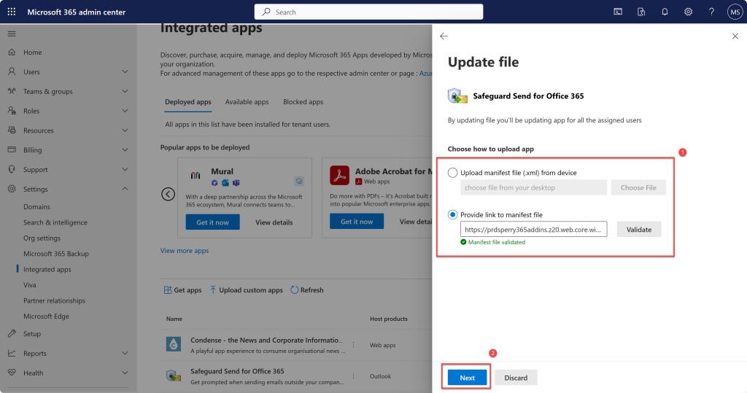Open settings gear in top bar
The height and width of the screenshot is (393, 747).
pyautogui.click(x=688, y=12)
